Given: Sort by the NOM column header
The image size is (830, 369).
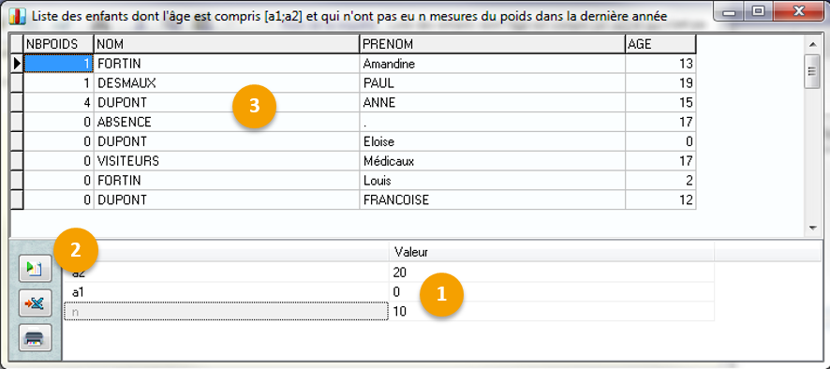Looking at the screenshot, I should click(x=227, y=44).
